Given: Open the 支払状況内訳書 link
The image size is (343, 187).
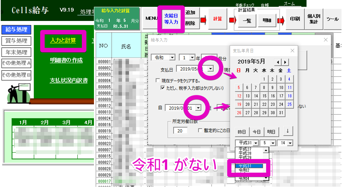Looking at the screenshot, I should [x=69, y=80].
